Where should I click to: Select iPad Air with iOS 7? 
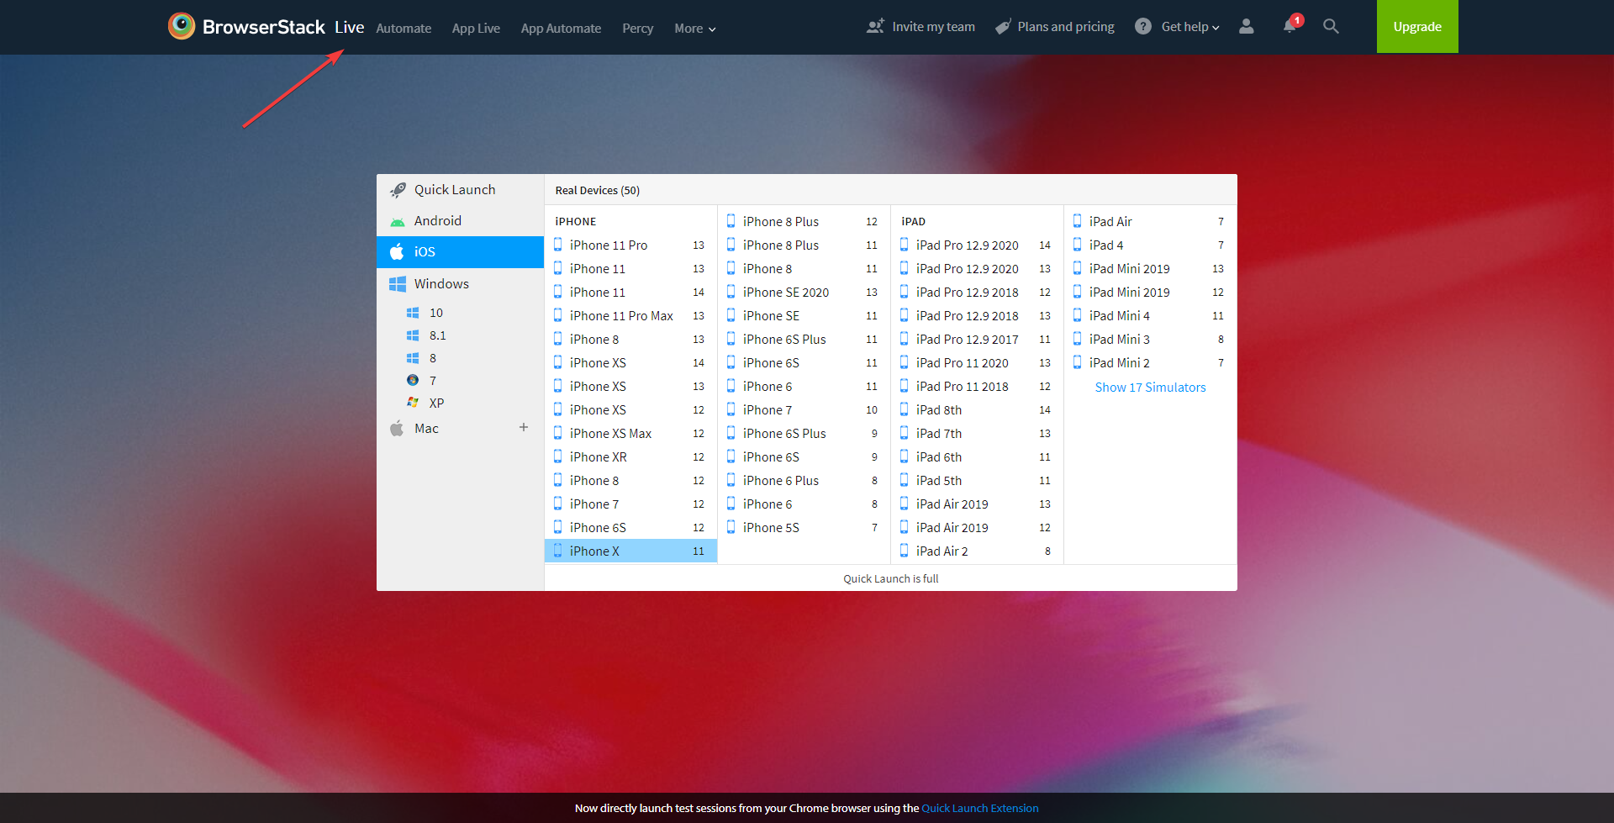pos(1150,221)
